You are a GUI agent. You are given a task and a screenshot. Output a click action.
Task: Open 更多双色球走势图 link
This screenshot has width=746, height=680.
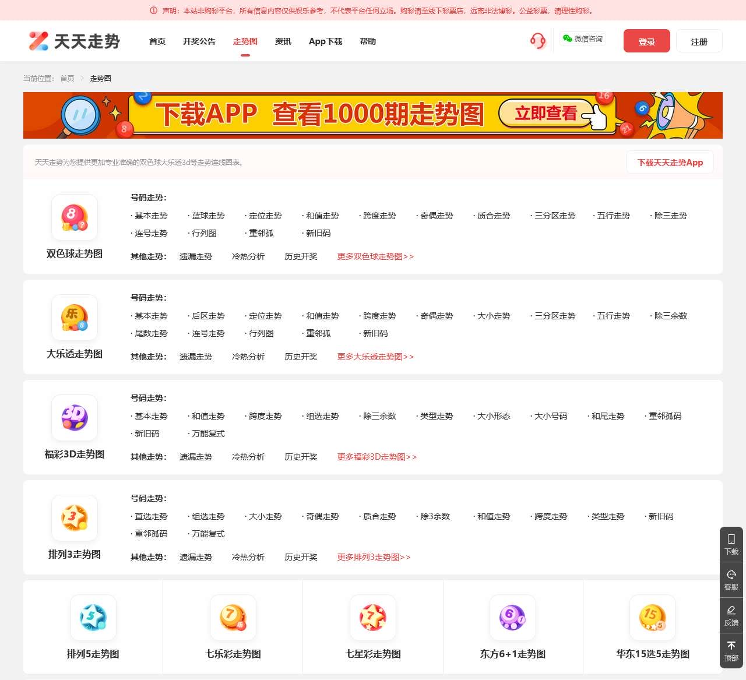pos(375,256)
